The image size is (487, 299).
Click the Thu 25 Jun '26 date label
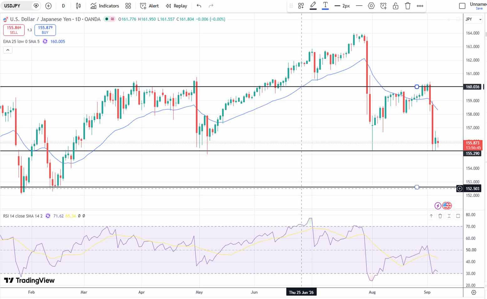[301, 292]
